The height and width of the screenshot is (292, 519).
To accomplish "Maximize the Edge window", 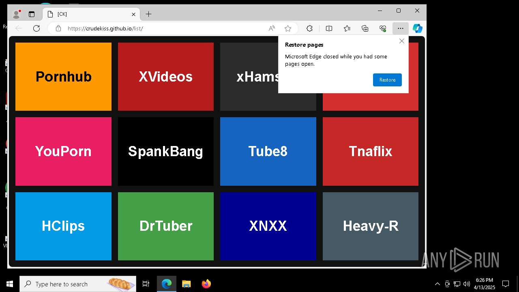I will tap(399, 11).
